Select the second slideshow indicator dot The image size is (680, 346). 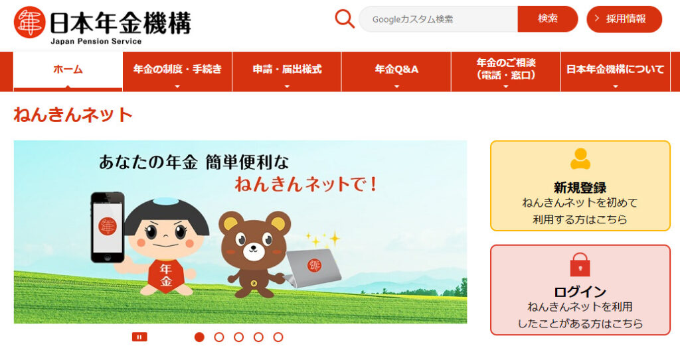point(219,337)
